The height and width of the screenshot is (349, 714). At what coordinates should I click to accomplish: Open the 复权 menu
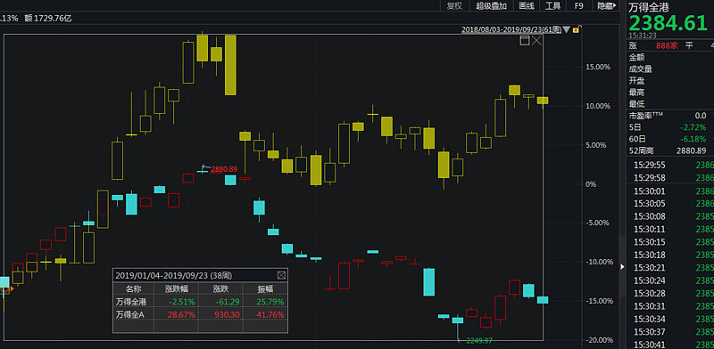click(454, 6)
